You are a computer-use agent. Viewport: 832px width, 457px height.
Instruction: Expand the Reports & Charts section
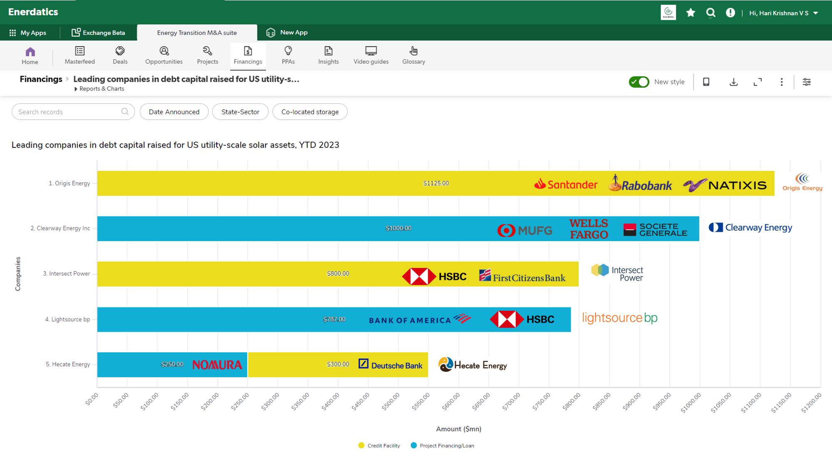point(99,89)
